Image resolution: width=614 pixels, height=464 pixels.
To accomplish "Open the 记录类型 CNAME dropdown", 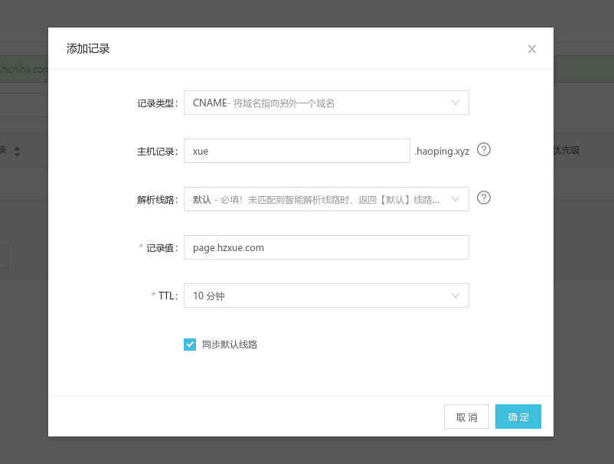I will [x=326, y=103].
